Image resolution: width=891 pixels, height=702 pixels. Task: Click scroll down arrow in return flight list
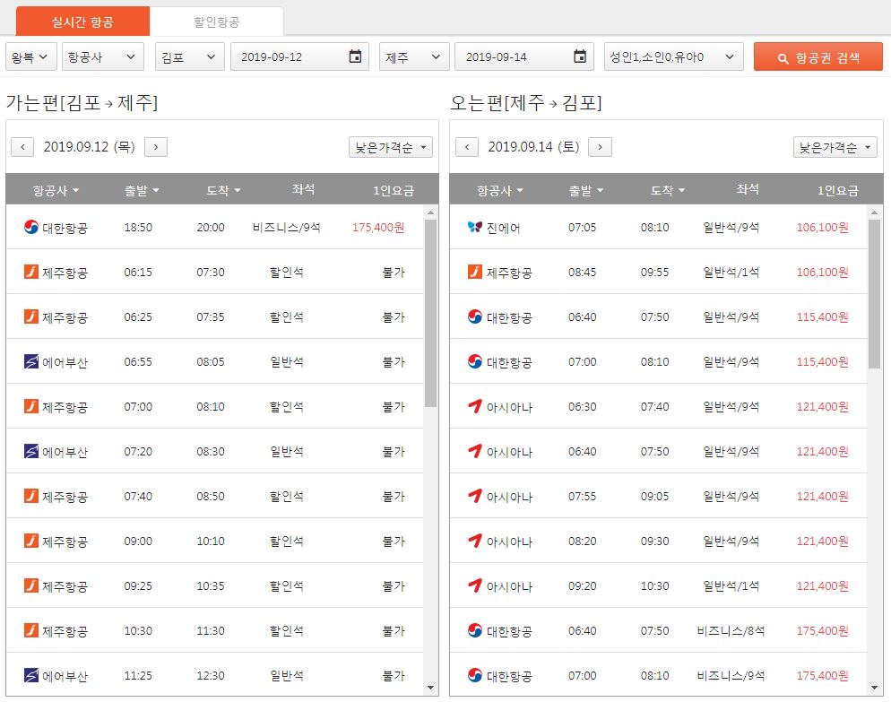coord(875,688)
